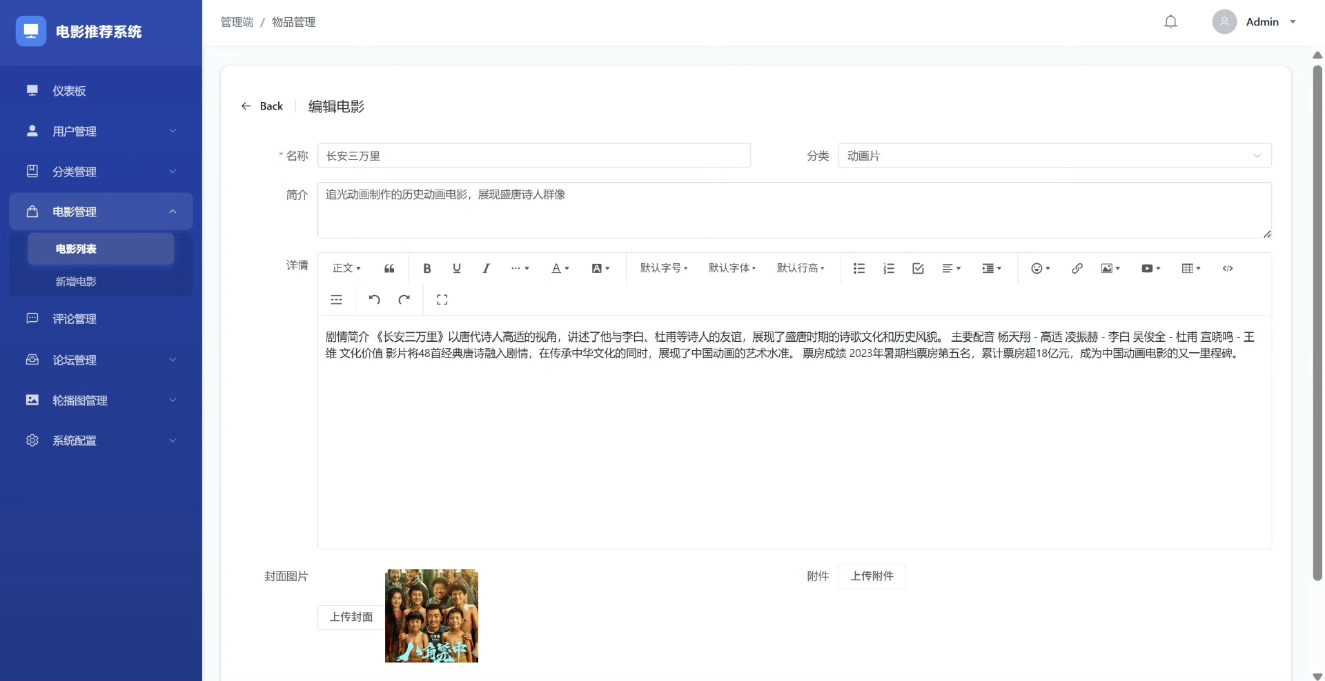Screen dimensions: 1325x681
Task: Click the 上传封面 button
Action: click(x=351, y=617)
